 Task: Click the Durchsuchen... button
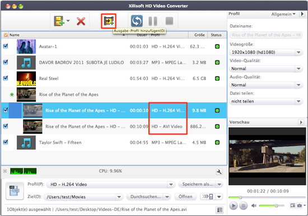click(146, 197)
